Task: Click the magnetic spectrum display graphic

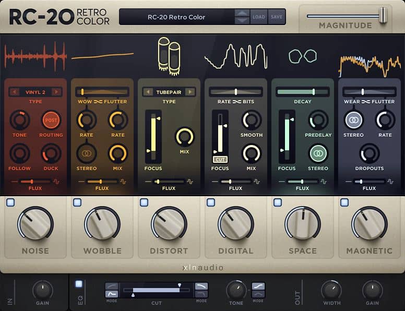Action: (x=370, y=66)
